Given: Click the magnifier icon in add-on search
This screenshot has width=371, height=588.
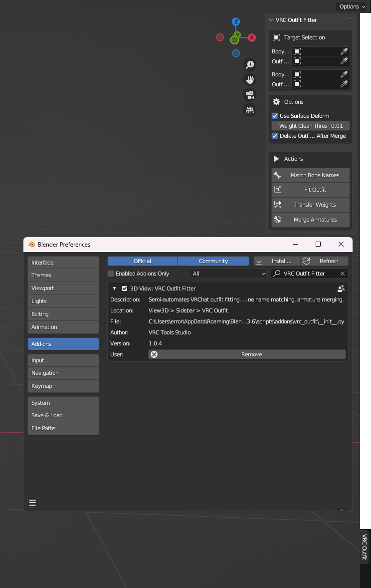Looking at the screenshot, I should (x=277, y=274).
